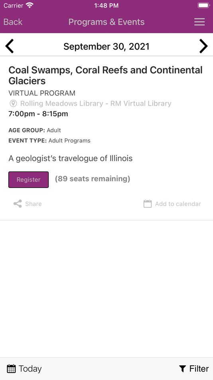Register for the Coal Swamps event
Image resolution: width=213 pixels, height=380 pixels.
29,180
